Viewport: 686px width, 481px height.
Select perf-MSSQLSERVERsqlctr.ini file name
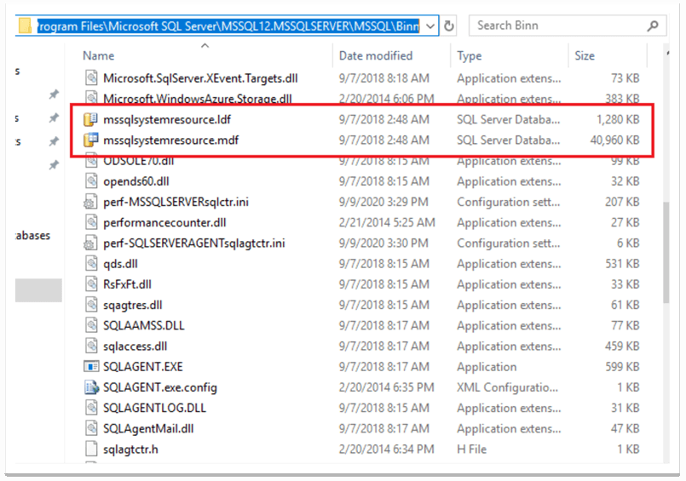[x=176, y=202]
